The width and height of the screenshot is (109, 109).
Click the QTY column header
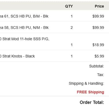coord(69,6)
